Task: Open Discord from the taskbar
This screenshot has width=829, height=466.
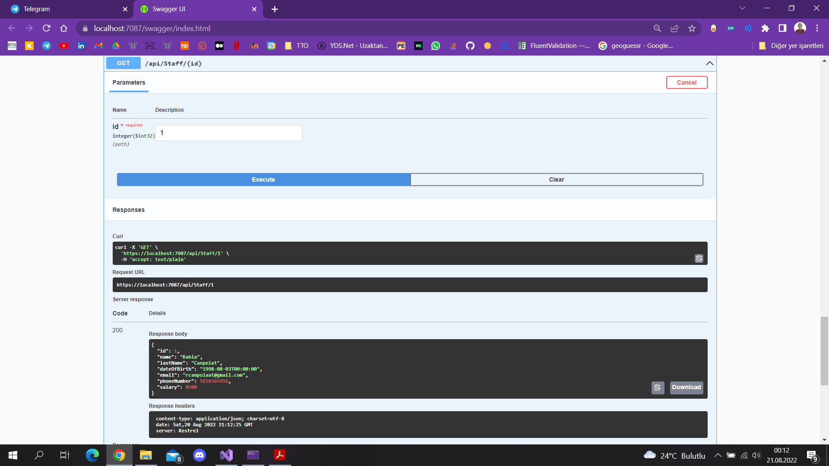Action: [x=199, y=455]
